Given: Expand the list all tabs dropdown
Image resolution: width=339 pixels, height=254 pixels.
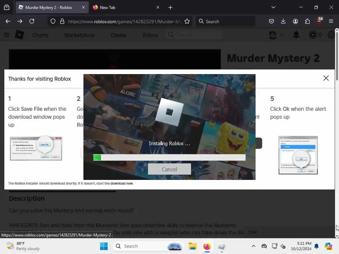Looking at the screenshot, I should coord(273,7).
